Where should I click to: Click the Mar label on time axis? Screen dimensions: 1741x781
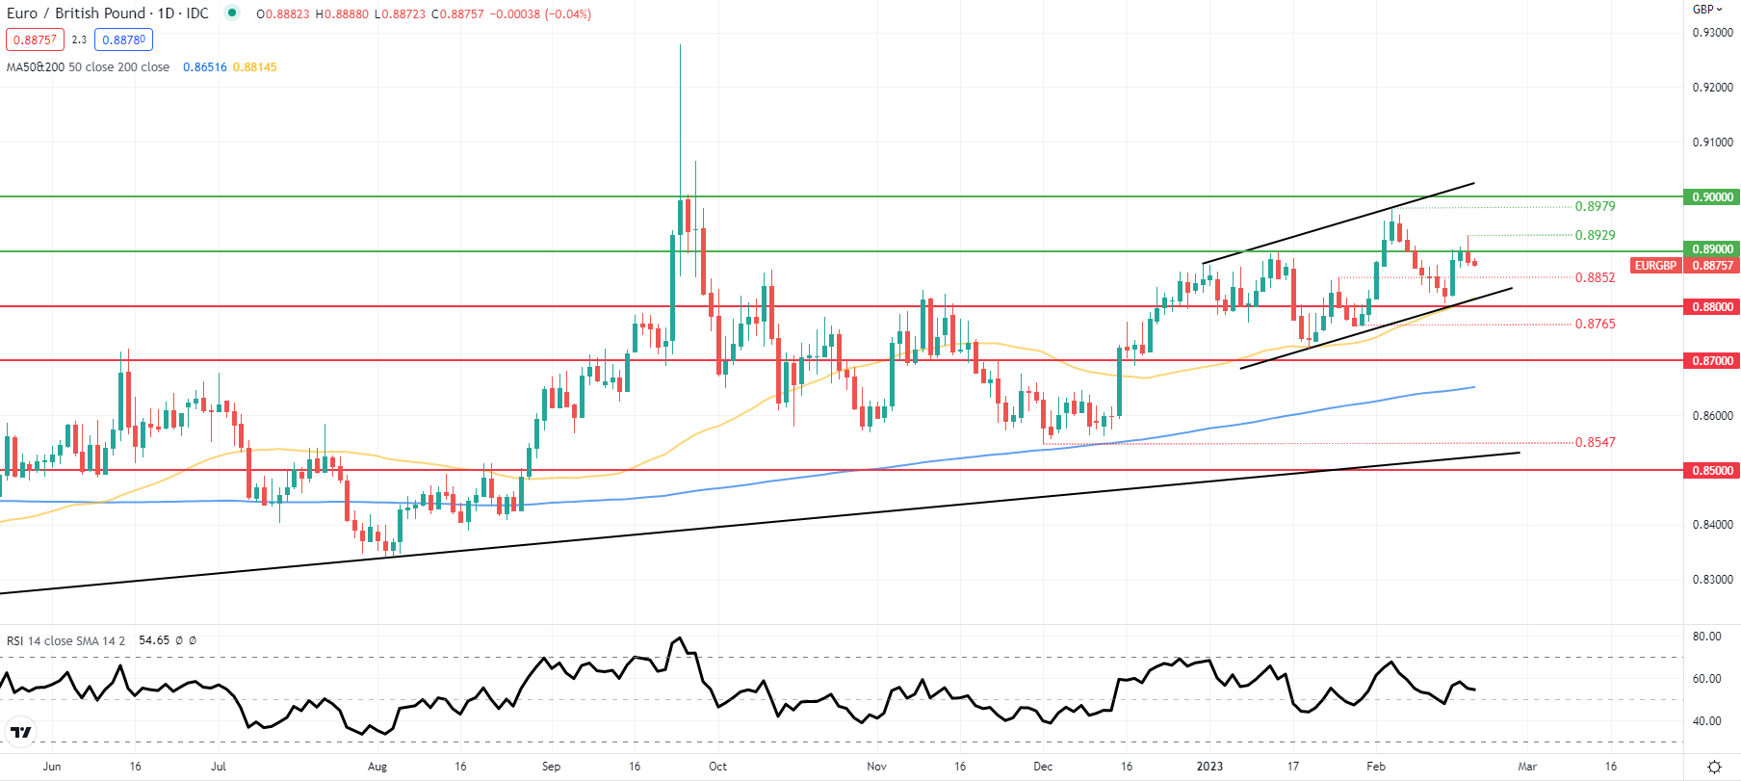coord(1527,767)
